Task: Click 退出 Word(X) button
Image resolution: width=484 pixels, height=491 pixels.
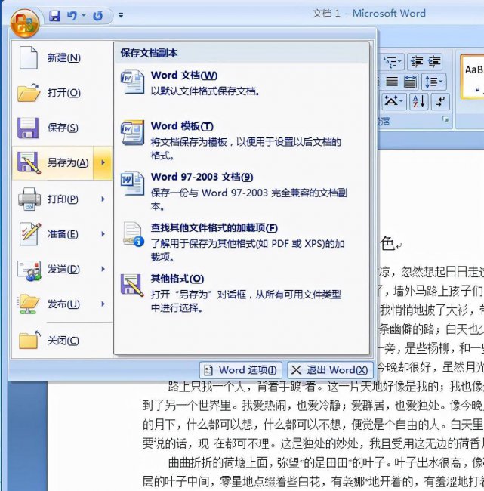Action: click(330, 370)
